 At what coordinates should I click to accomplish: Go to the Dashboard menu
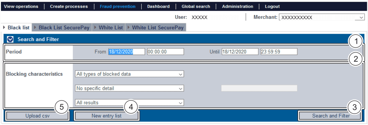click(158, 6)
